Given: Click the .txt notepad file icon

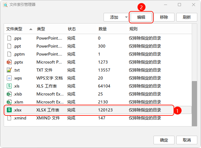Looking at the screenshot, I should pyautogui.click(x=9, y=70).
